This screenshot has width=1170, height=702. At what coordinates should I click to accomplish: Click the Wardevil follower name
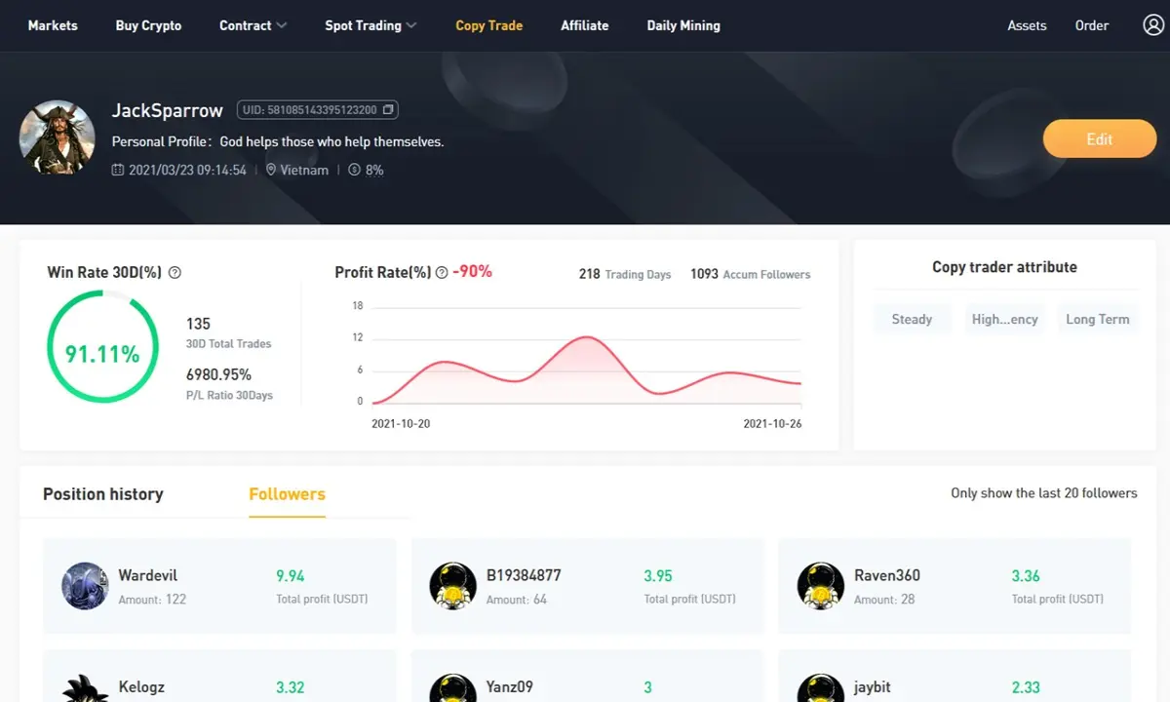coord(148,575)
